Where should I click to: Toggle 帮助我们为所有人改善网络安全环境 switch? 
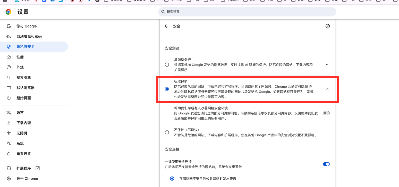click(x=326, y=113)
